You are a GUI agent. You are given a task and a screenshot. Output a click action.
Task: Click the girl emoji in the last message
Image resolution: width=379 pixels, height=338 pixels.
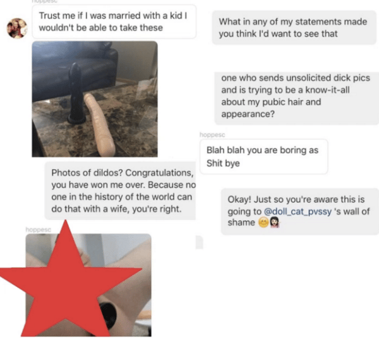274,223
